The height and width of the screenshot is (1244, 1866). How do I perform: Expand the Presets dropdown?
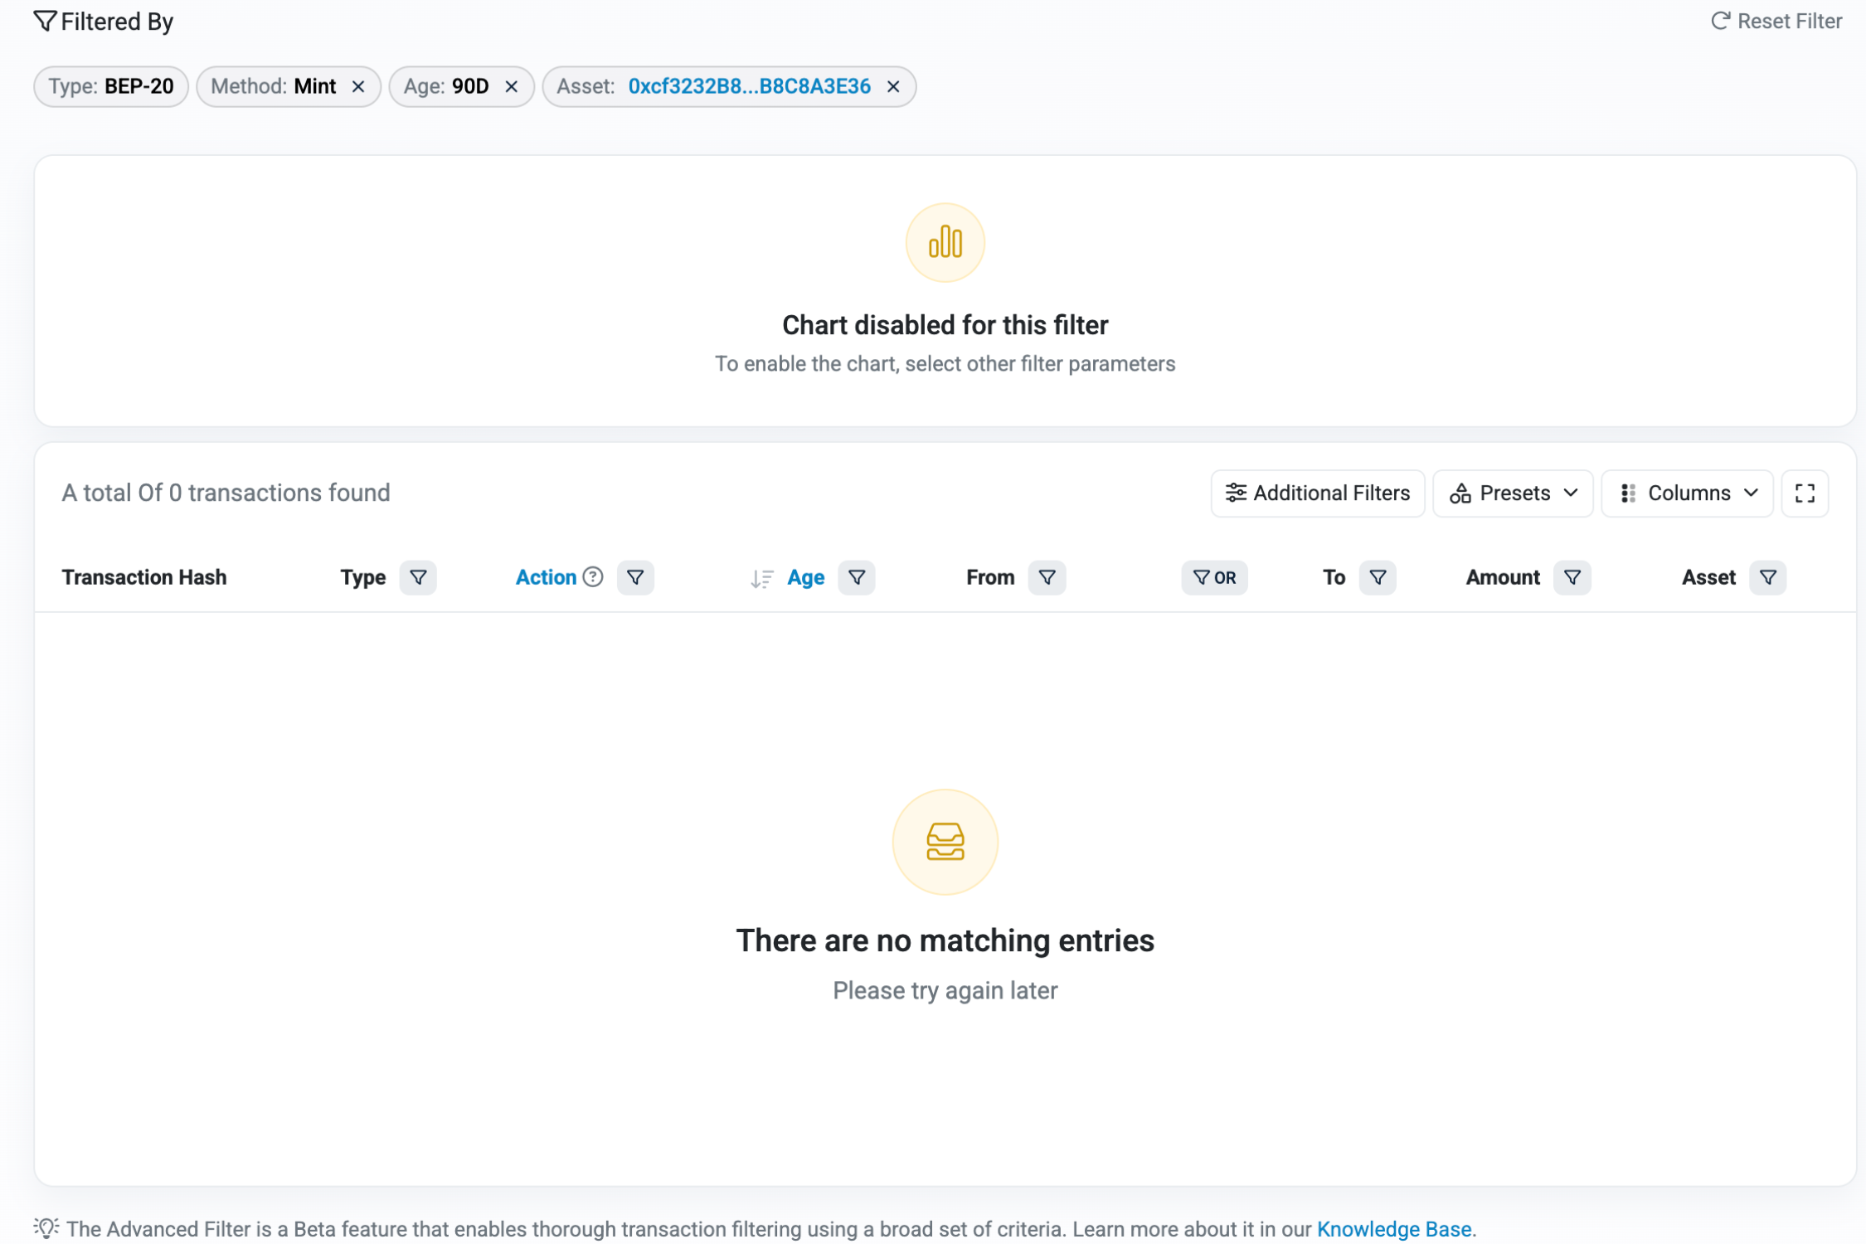1513,493
